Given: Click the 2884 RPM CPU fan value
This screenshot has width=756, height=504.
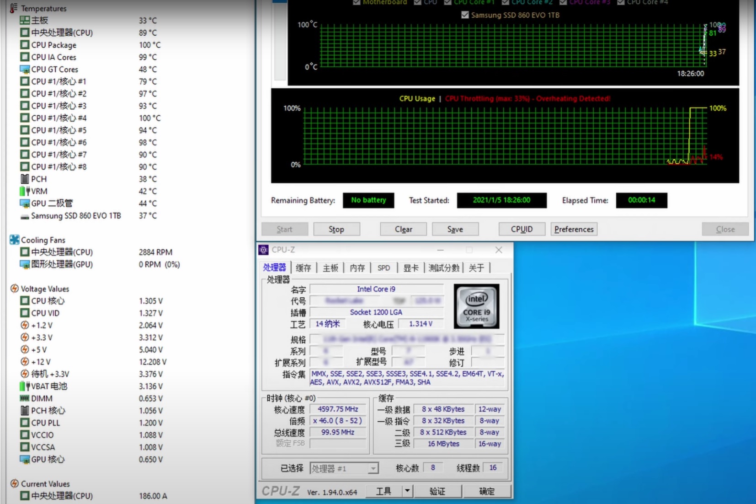Looking at the screenshot, I should (x=155, y=252).
